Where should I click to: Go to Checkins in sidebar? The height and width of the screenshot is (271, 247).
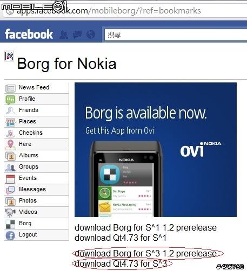(37, 133)
